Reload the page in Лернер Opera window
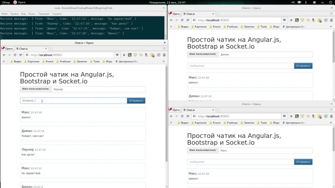This screenshot has height=188, width=335. click(15, 55)
